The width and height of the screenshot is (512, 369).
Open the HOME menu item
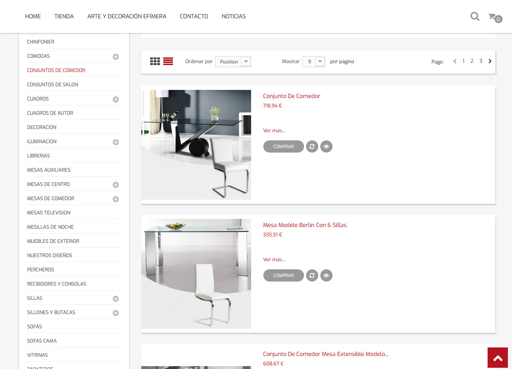33,16
